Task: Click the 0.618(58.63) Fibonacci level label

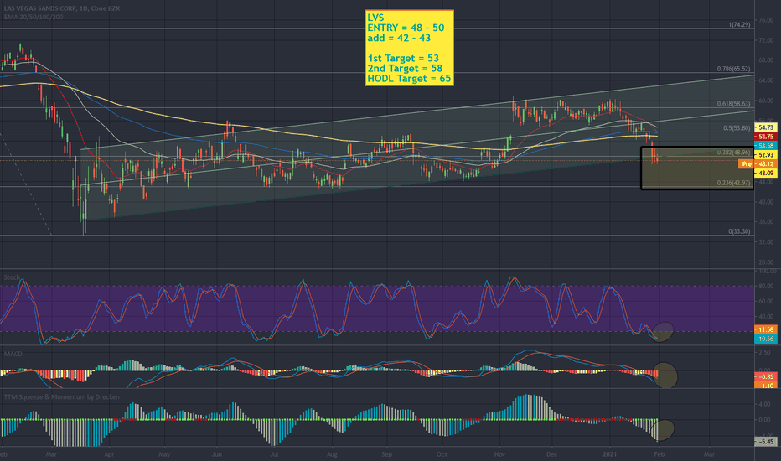Action: [734, 104]
